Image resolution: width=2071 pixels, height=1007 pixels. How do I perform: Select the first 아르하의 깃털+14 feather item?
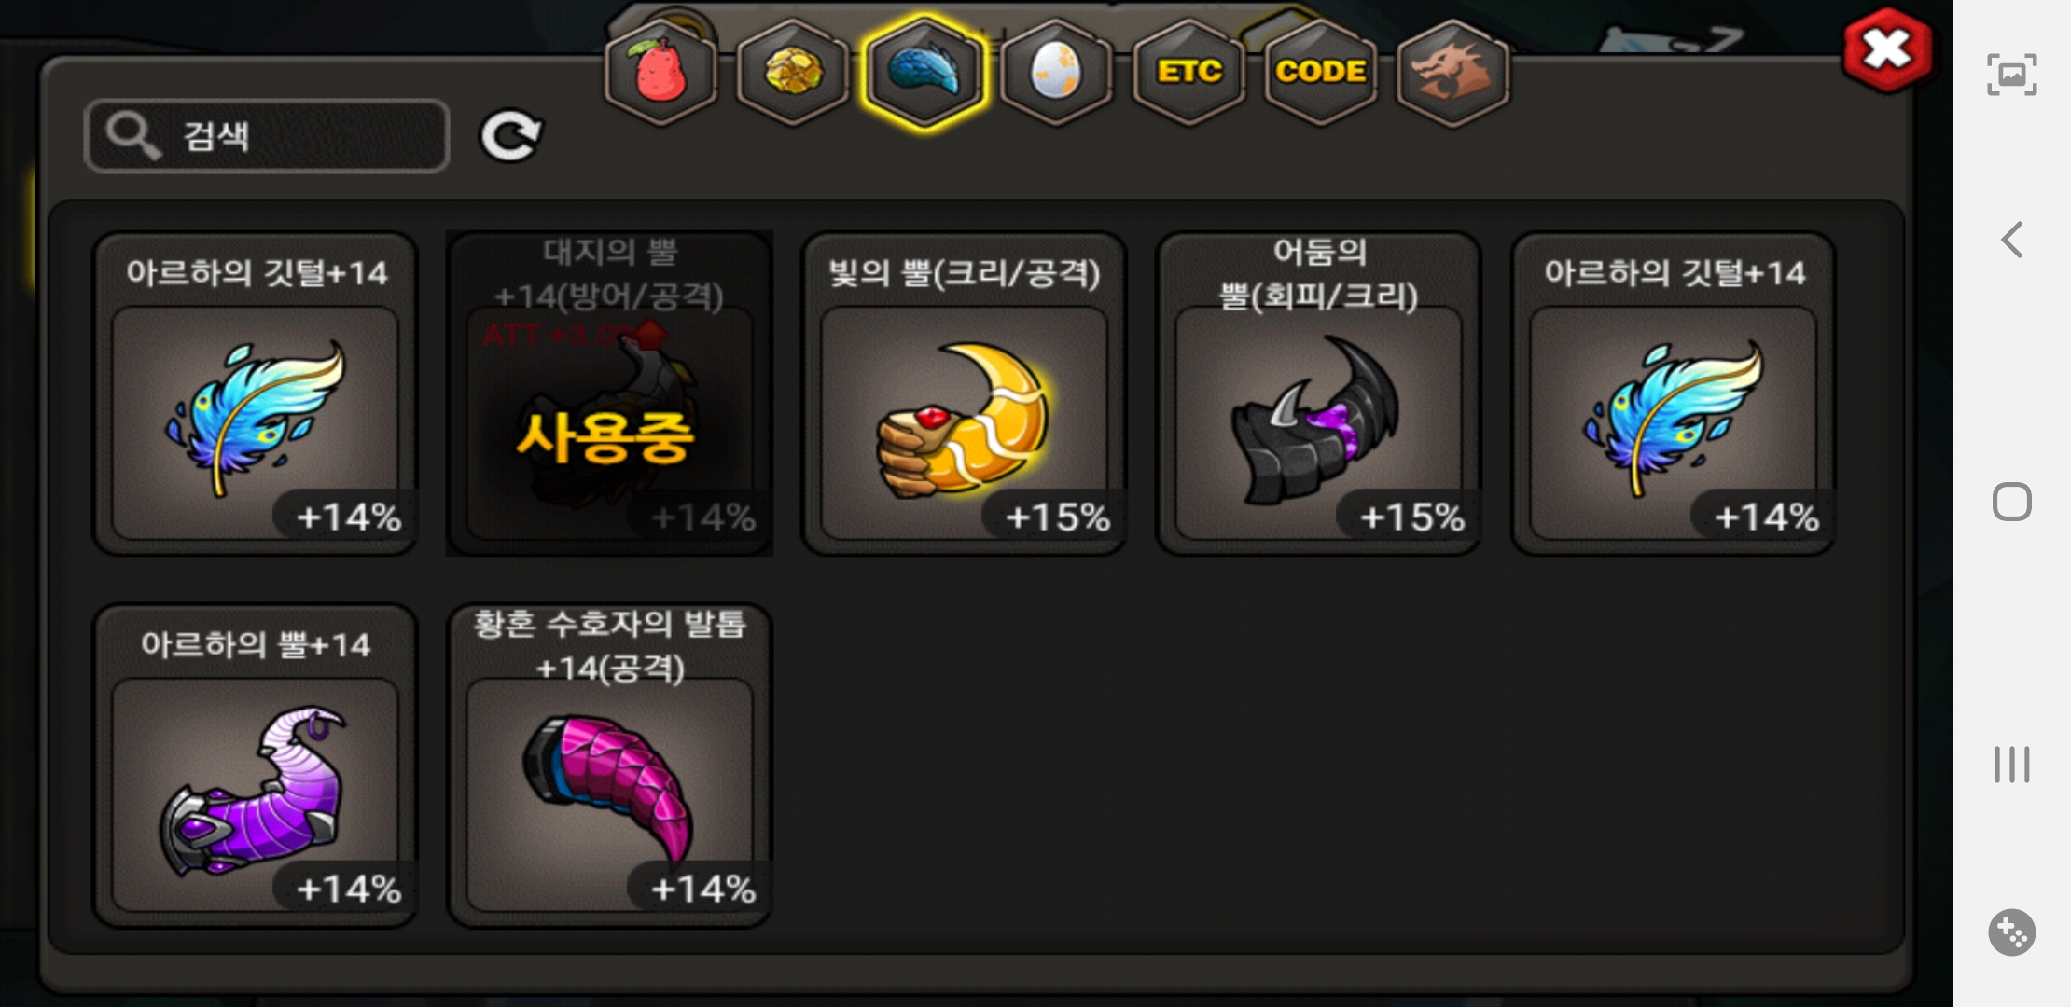tap(255, 393)
